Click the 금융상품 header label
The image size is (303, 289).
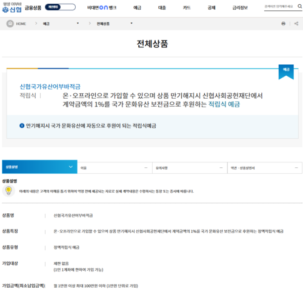[x=33, y=8]
